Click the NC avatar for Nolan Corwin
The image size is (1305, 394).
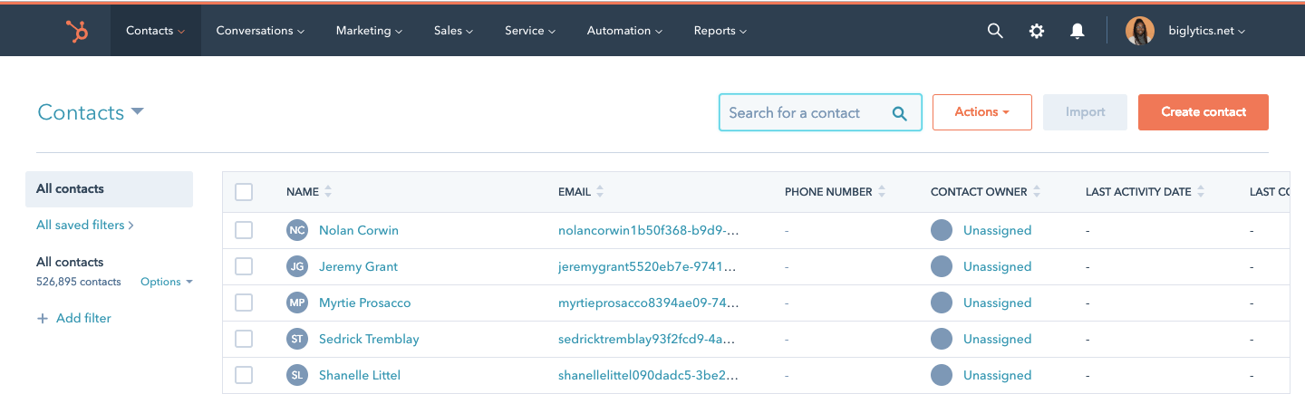pos(296,230)
